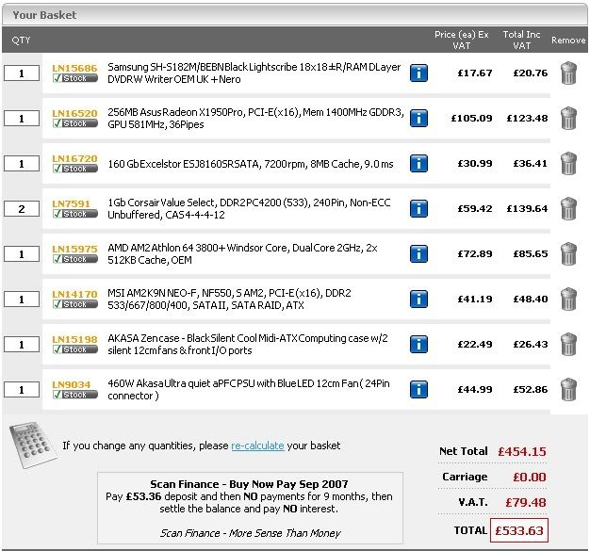
Task: Select quantity field for AMD Athlon
Action: (x=21, y=254)
